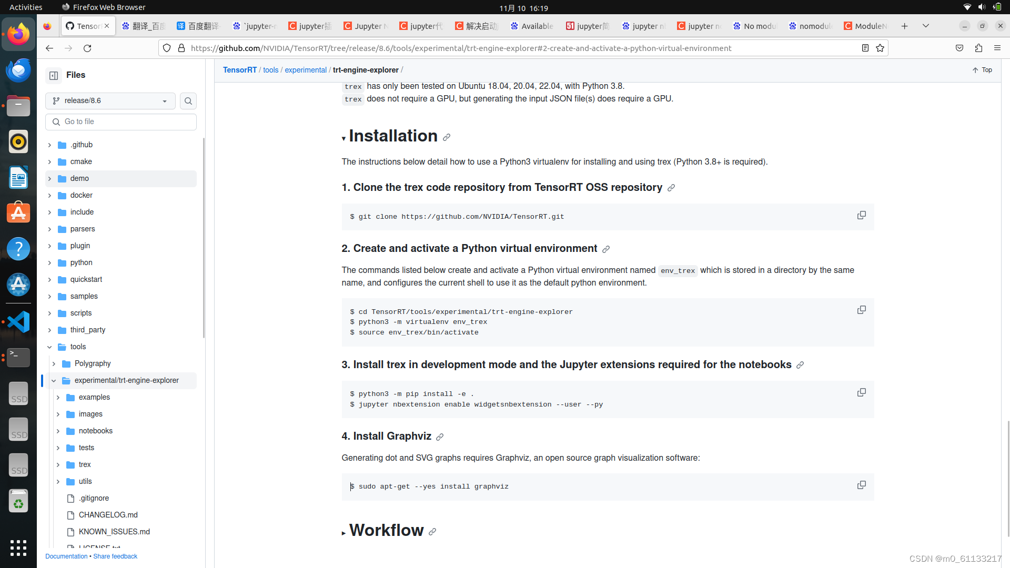Click the file tree search icon
This screenshot has height=568, width=1010.
(x=188, y=101)
